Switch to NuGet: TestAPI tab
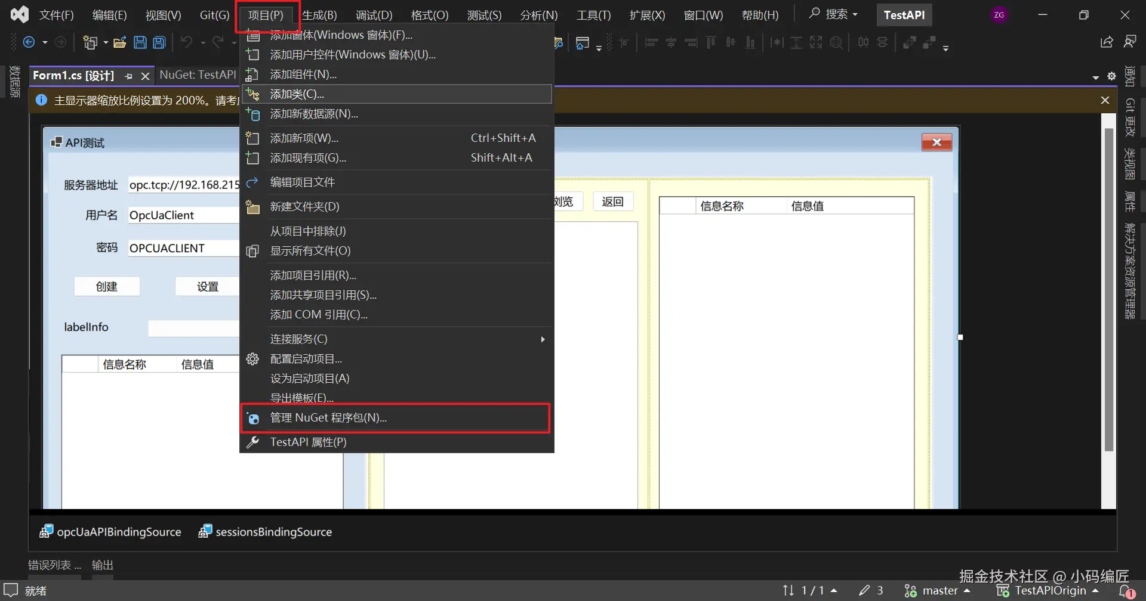The height and width of the screenshot is (601, 1146). (x=198, y=75)
